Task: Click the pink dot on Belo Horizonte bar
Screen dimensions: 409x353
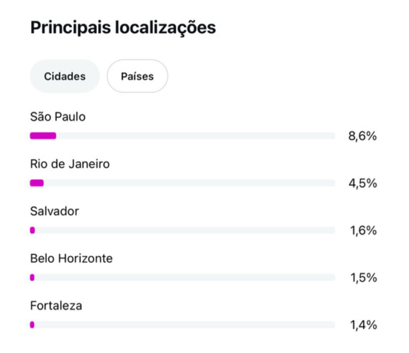Action: tap(32, 278)
